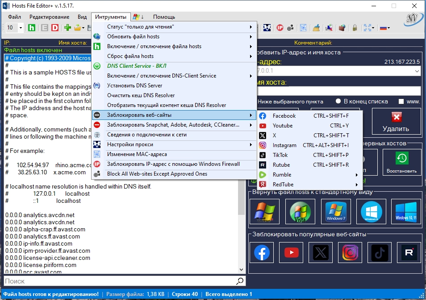Open the language flag dropdown in toolbar
Screen dimensions: 426x300
point(384,28)
